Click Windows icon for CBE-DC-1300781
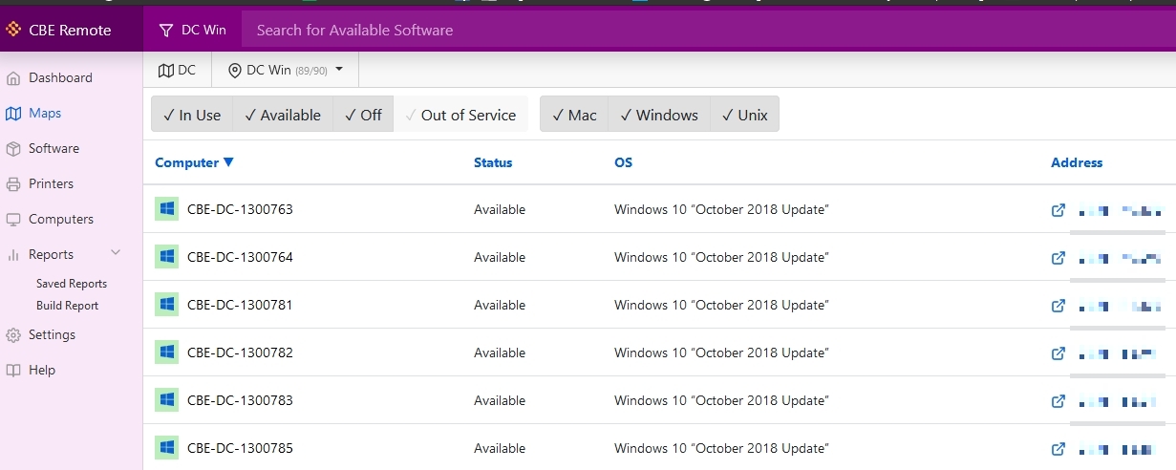Viewport: 1176px width, 470px height. pos(167,305)
